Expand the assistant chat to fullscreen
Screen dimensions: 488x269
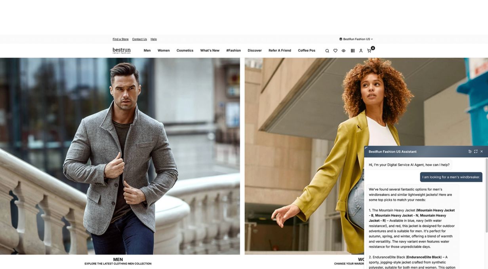point(476,152)
